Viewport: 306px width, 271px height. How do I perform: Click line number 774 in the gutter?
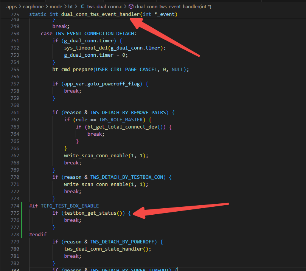tap(15, 206)
